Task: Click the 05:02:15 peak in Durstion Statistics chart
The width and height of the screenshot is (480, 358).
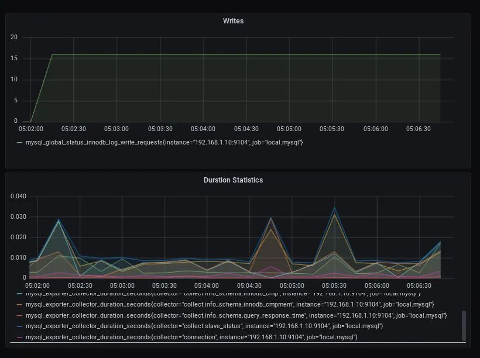Action: (x=59, y=219)
